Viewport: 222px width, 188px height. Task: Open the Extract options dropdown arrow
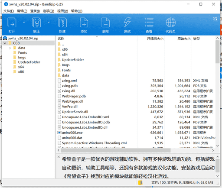pos(49,22)
